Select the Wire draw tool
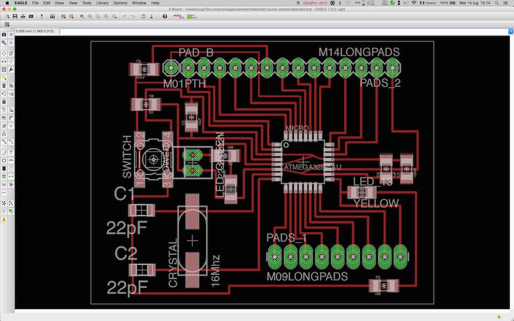Screen dimensions: 514x321 pyautogui.click(x=4, y=152)
